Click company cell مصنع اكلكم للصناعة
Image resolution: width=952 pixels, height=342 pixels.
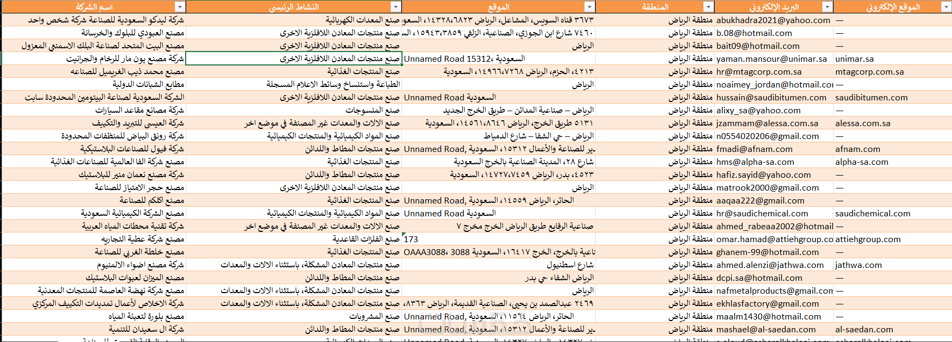93,200
